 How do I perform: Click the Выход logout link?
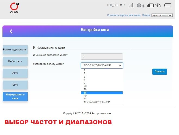[x=146, y=15]
